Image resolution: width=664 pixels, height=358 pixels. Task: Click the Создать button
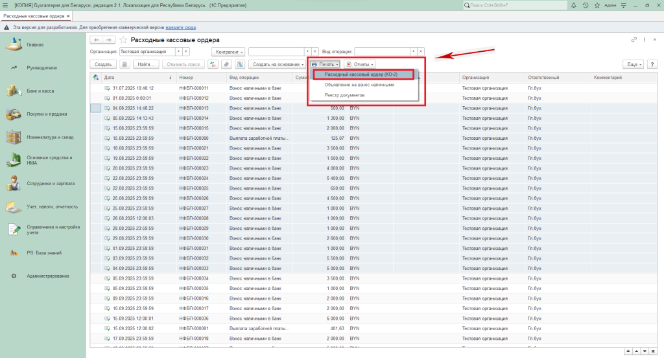pos(103,65)
